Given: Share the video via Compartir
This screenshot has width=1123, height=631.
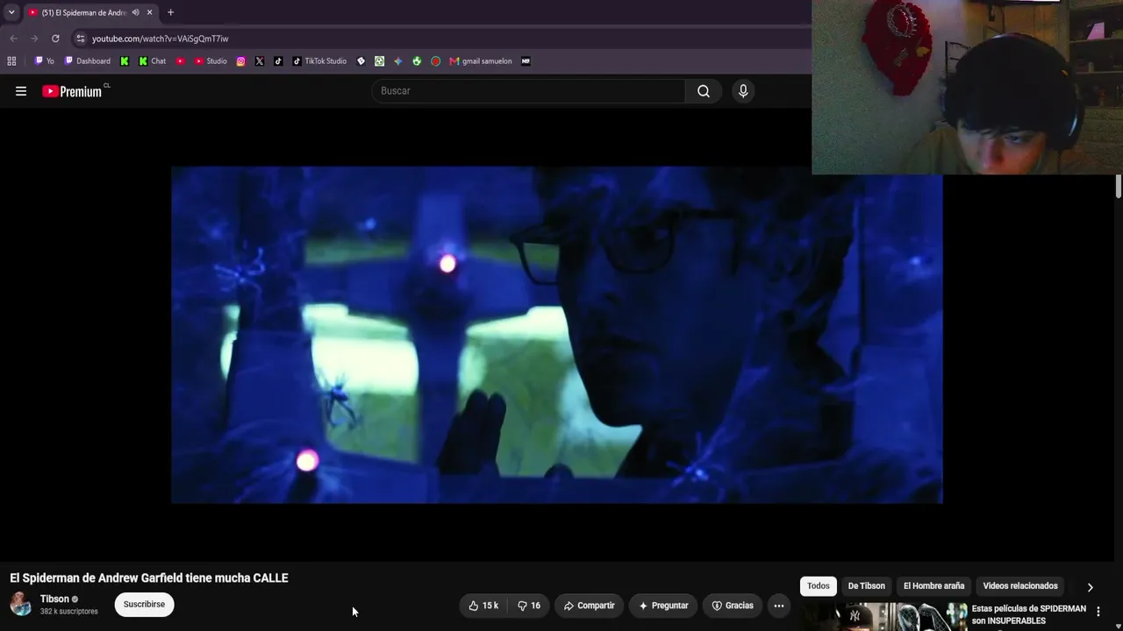Looking at the screenshot, I should click(x=589, y=606).
